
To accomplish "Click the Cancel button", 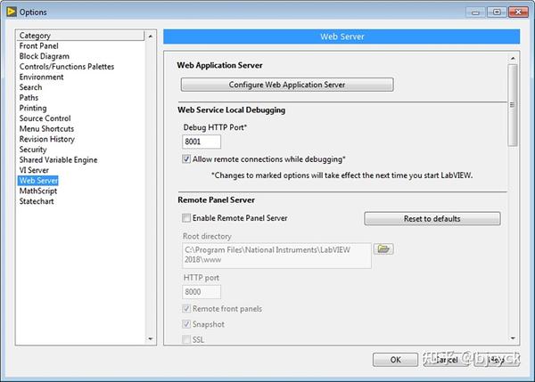I will tap(447, 360).
